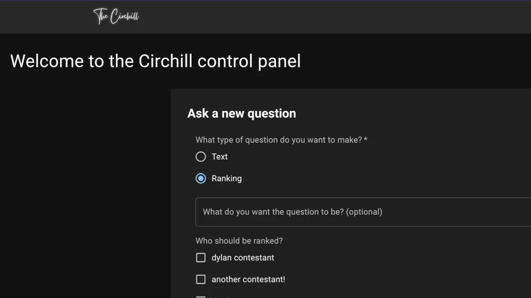Tick the another contestant! checkbox
The height and width of the screenshot is (298, 531).
tap(201, 279)
